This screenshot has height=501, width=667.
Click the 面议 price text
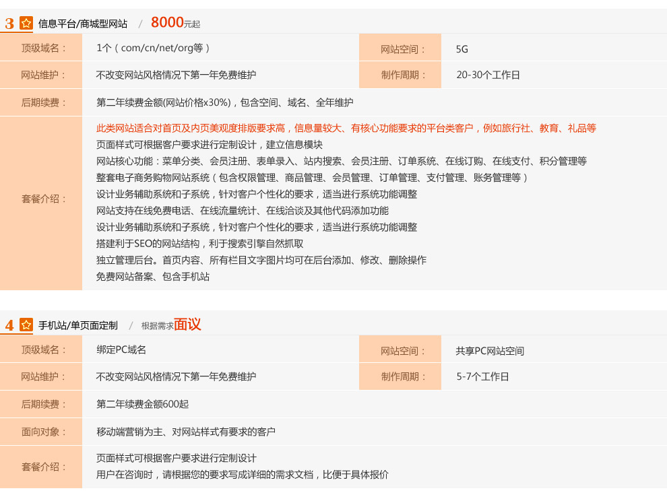pos(187,325)
